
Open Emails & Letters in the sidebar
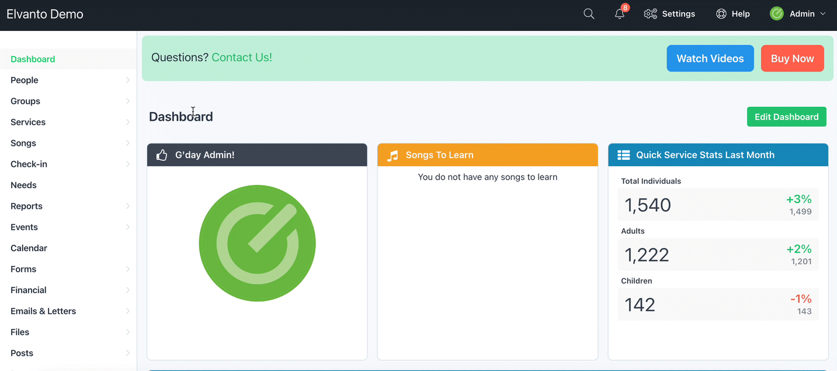coord(68,311)
